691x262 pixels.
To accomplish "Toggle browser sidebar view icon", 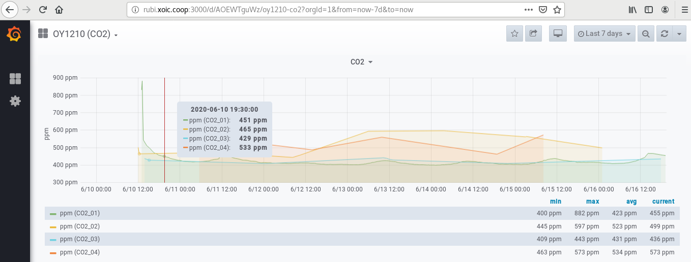I will coord(649,9).
